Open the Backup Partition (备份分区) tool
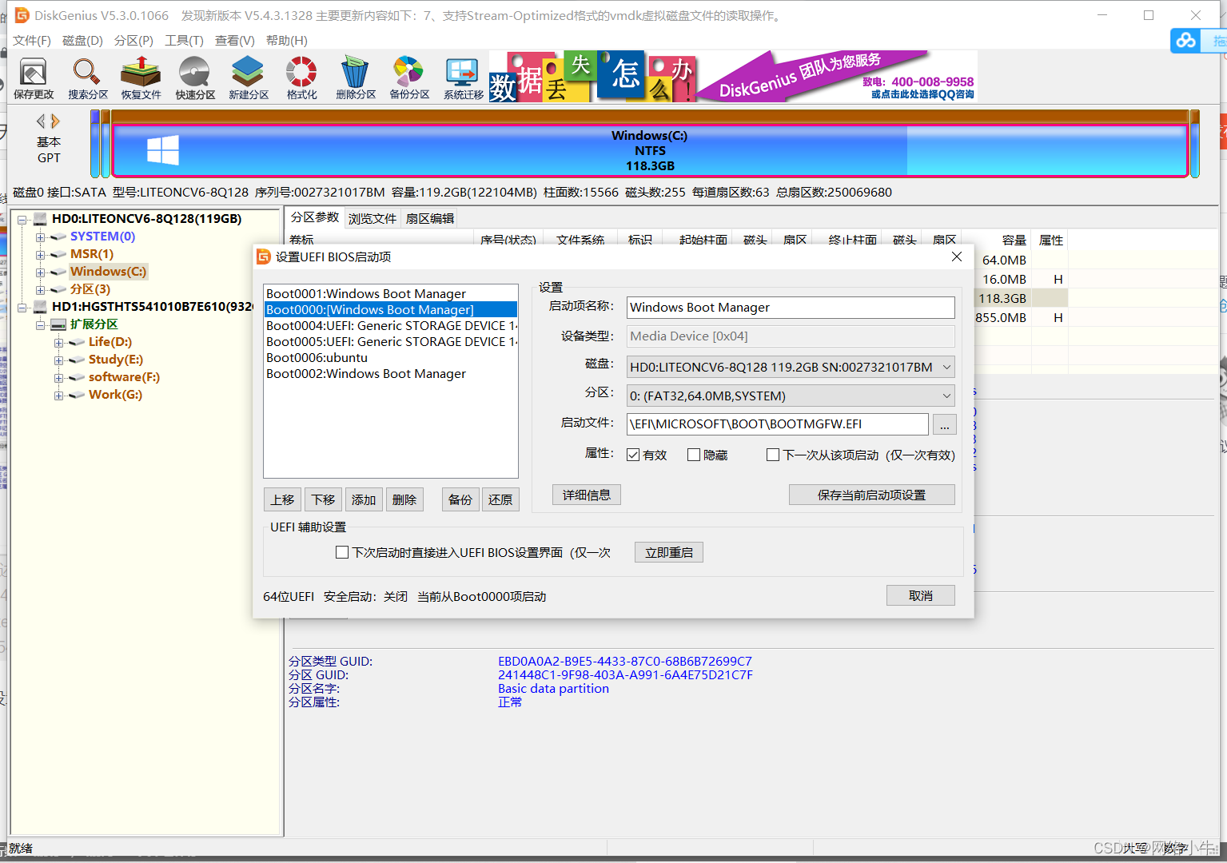 coord(409,78)
